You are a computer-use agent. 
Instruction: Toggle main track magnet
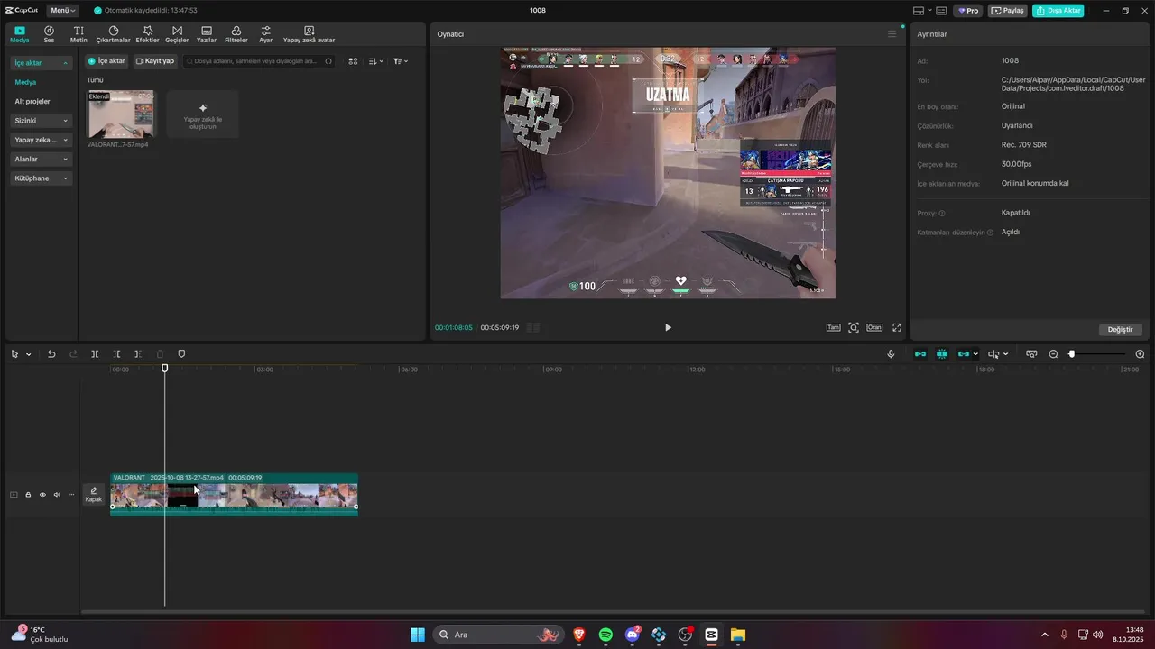920,354
